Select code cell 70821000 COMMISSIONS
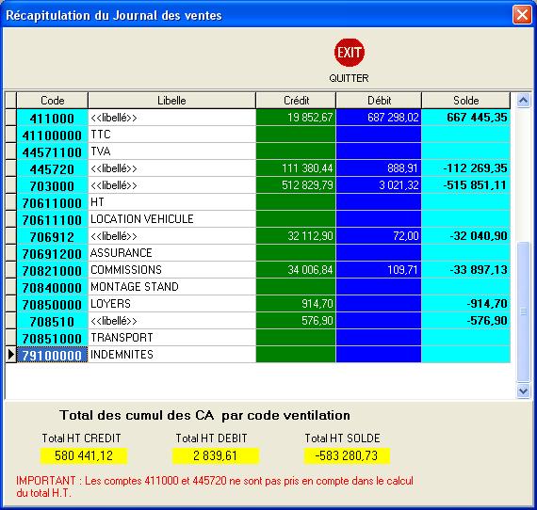 [52, 270]
